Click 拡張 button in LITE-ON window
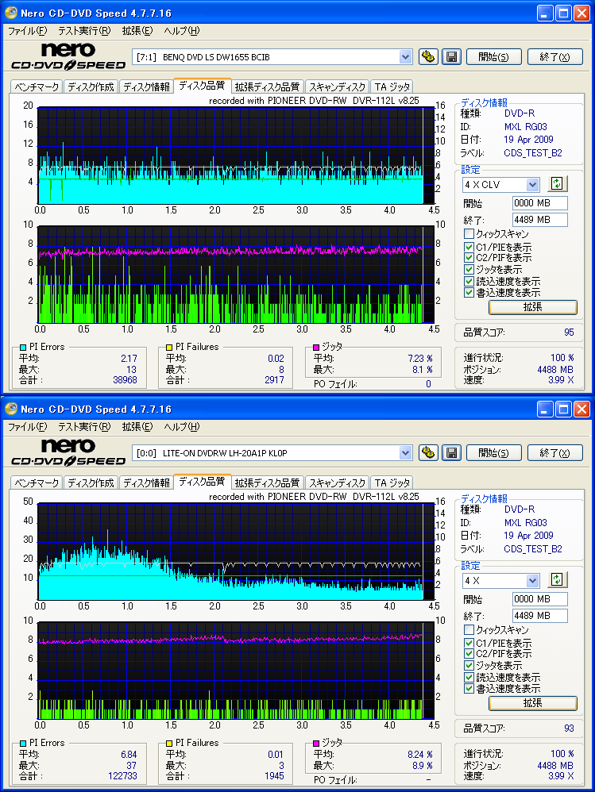This screenshot has width=595, height=792. point(533,702)
